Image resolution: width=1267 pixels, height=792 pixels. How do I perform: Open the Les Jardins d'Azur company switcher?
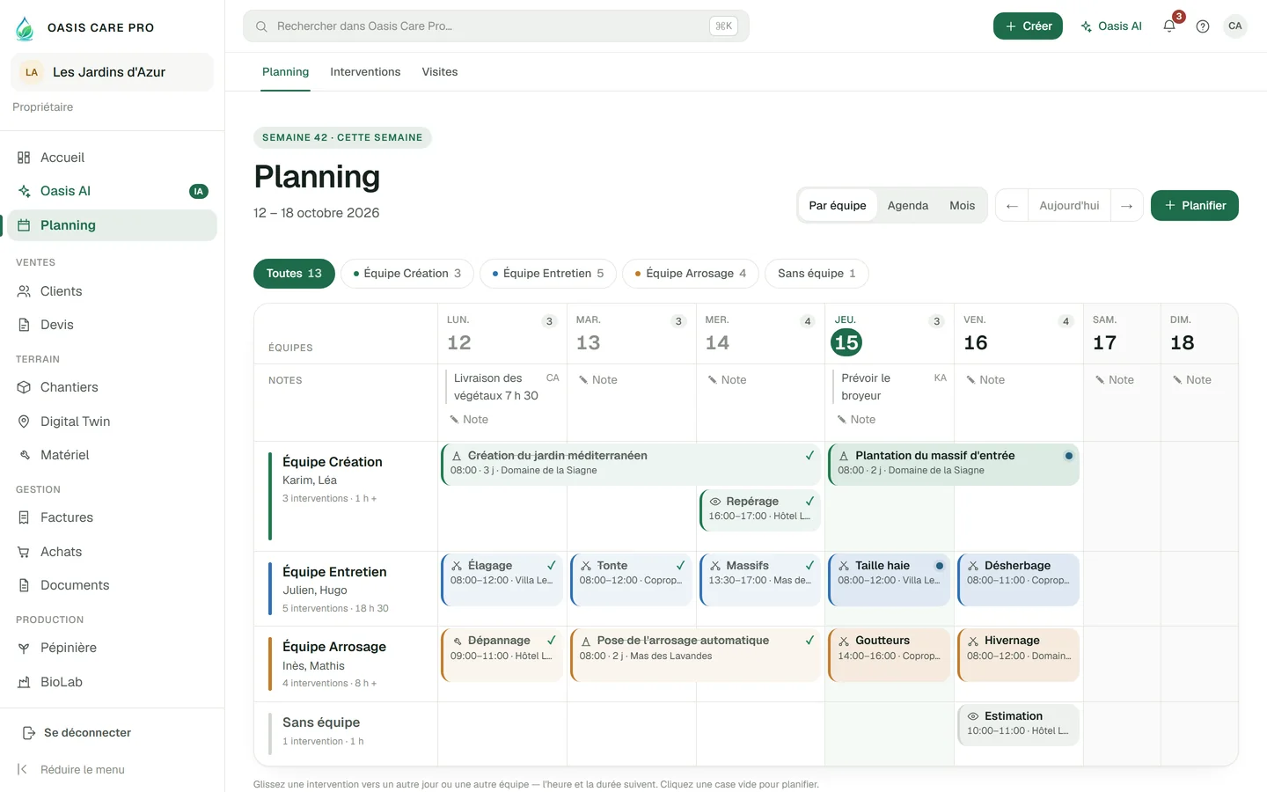click(x=112, y=72)
